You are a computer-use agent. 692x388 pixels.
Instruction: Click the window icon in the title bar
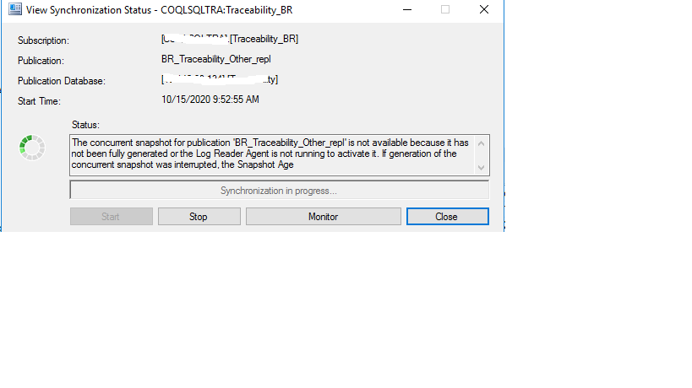pos(15,9)
